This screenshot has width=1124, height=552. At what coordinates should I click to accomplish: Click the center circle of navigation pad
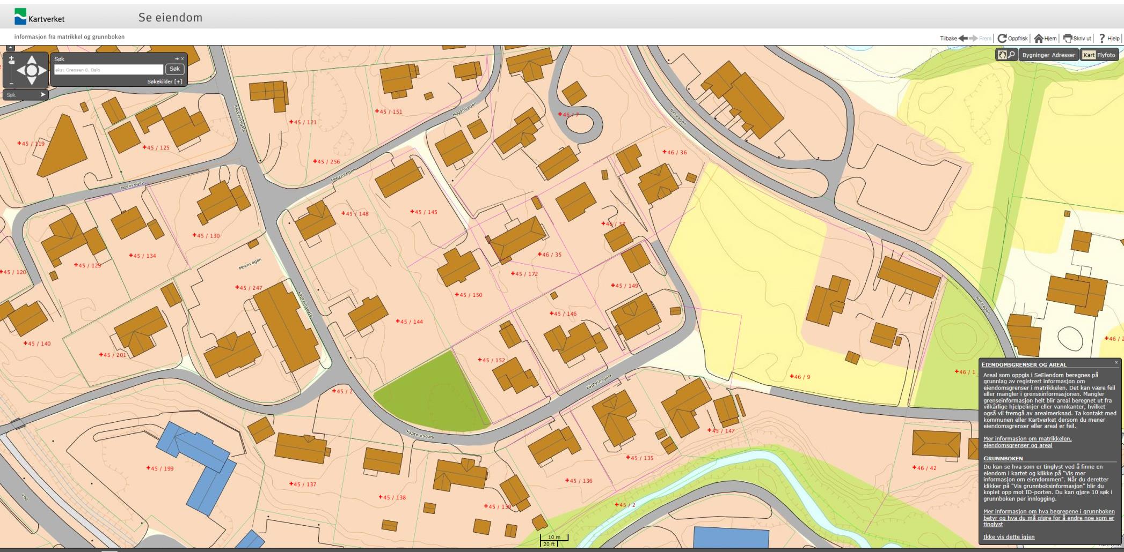coord(32,70)
